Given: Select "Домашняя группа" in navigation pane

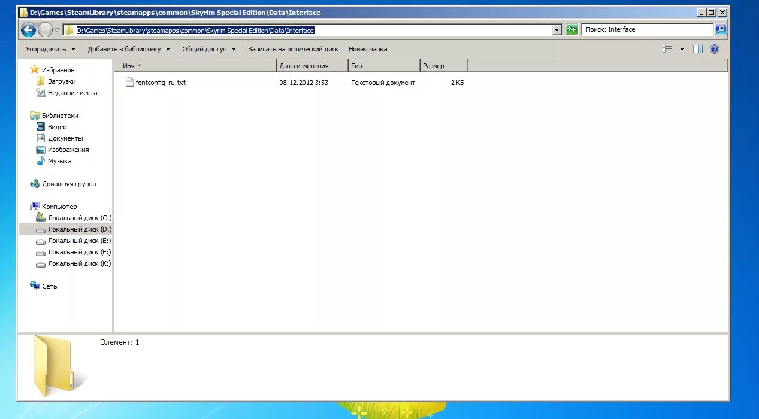Looking at the screenshot, I should 69,184.
